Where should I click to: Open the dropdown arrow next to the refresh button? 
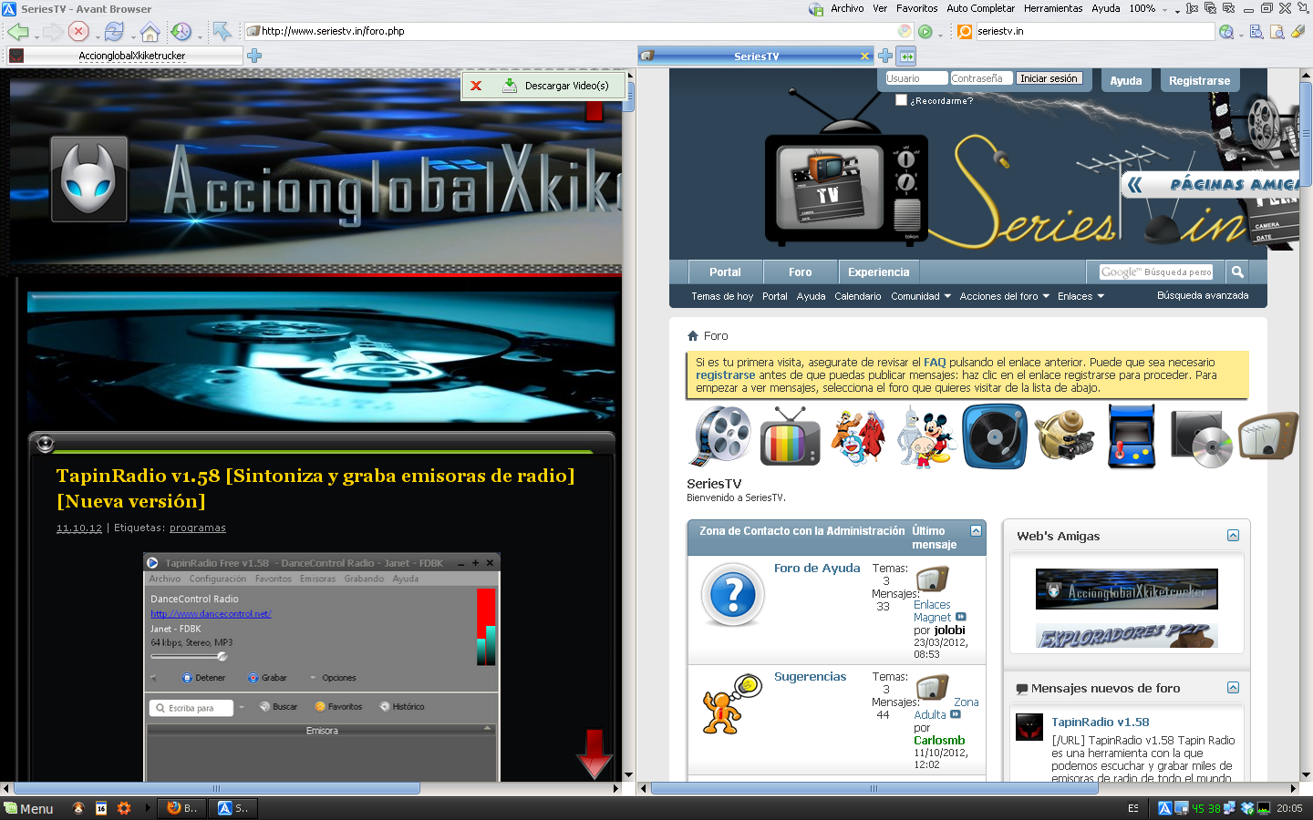click(x=133, y=36)
